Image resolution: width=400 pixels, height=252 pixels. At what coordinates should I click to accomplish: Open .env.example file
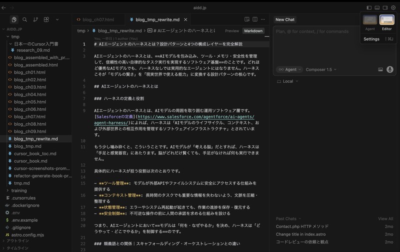[x=24, y=220]
